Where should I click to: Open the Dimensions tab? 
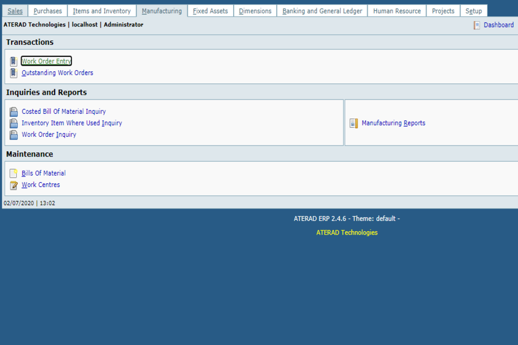pyautogui.click(x=255, y=11)
